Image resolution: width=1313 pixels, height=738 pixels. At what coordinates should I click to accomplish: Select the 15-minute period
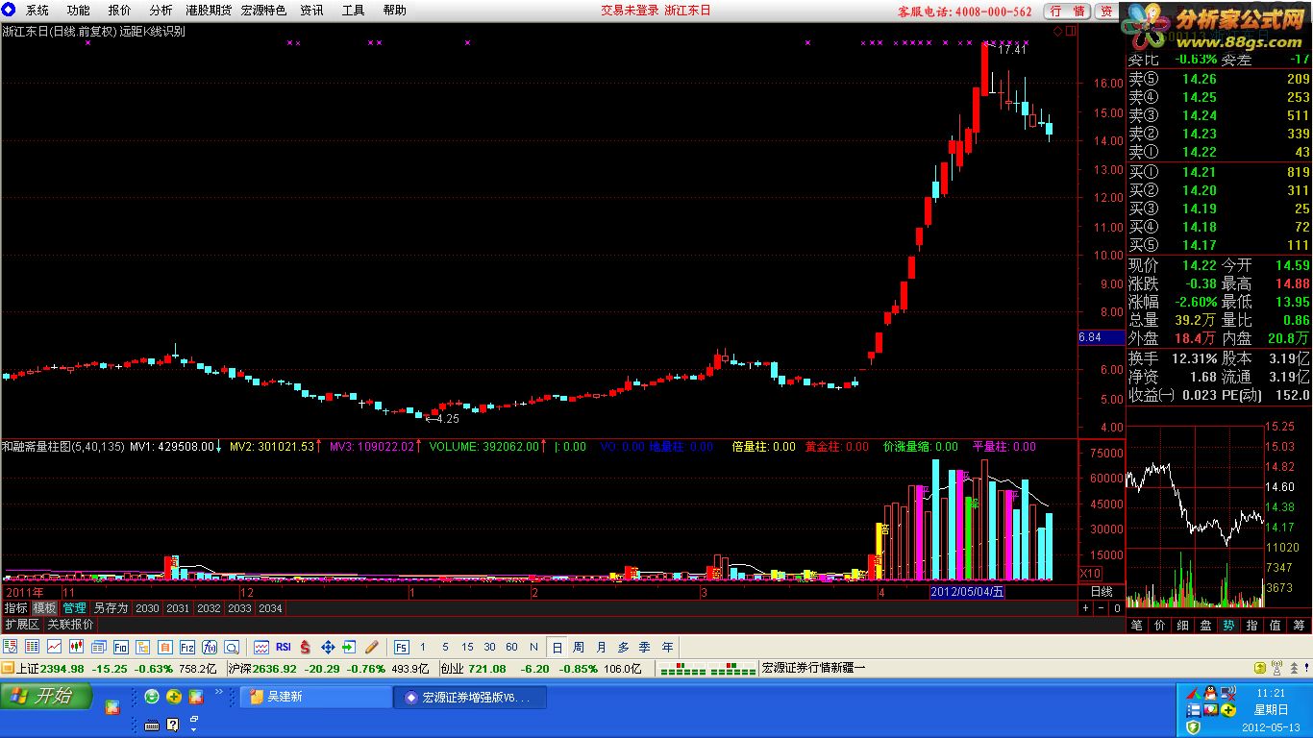coord(467,647)
